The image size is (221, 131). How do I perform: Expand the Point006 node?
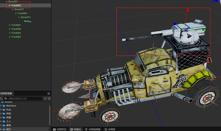pyautogui.click(x=10, y=29)
